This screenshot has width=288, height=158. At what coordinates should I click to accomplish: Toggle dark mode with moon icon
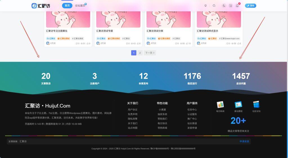tap(224, 6)
